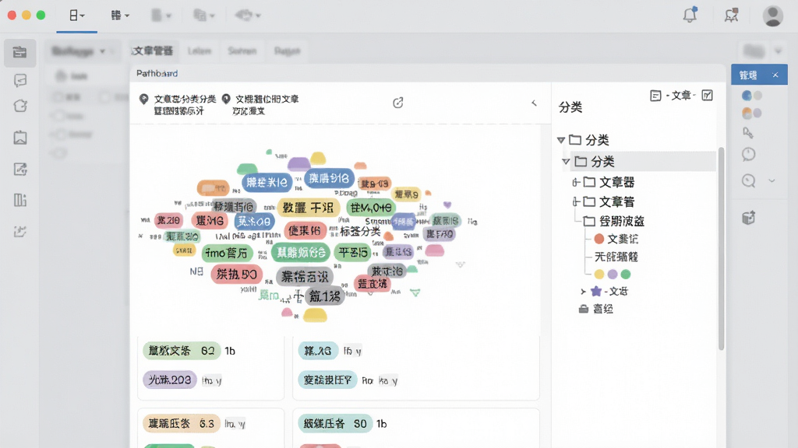This screenshot has height=448, width=798.
Task: Open the library columns icon in left sidebar
Action: click(19, 200)
